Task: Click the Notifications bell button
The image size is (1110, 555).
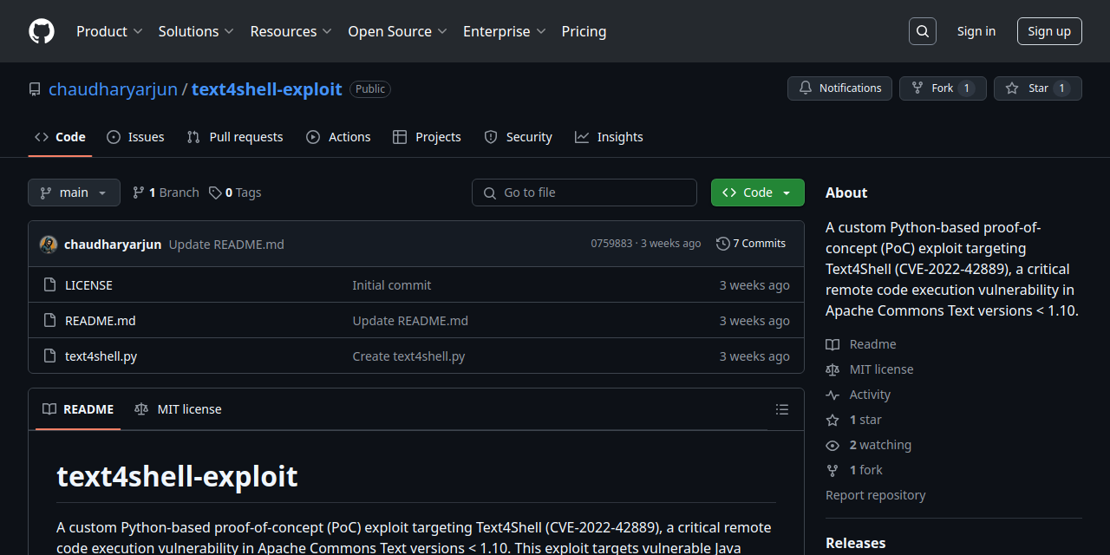Action: click(839, 88)
